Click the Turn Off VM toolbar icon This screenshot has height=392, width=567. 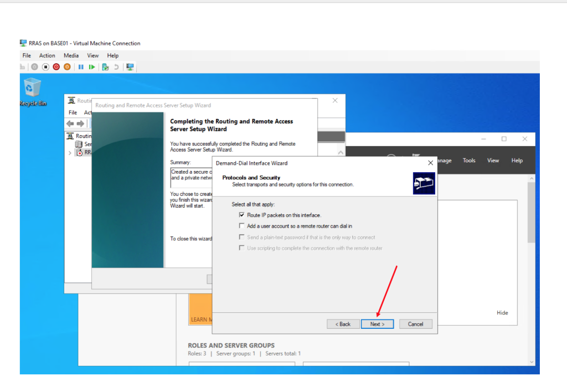coord(45,67)
